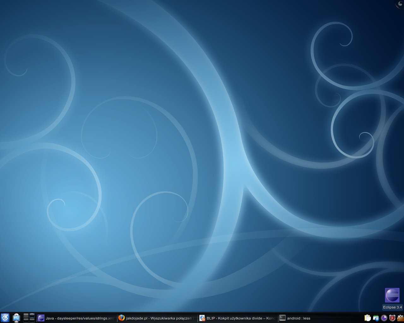
Task: Click the calendar tray icon with blue badge
Action: tap(376, 318)
